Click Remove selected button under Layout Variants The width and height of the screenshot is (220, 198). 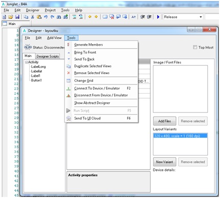coord(193,162)
